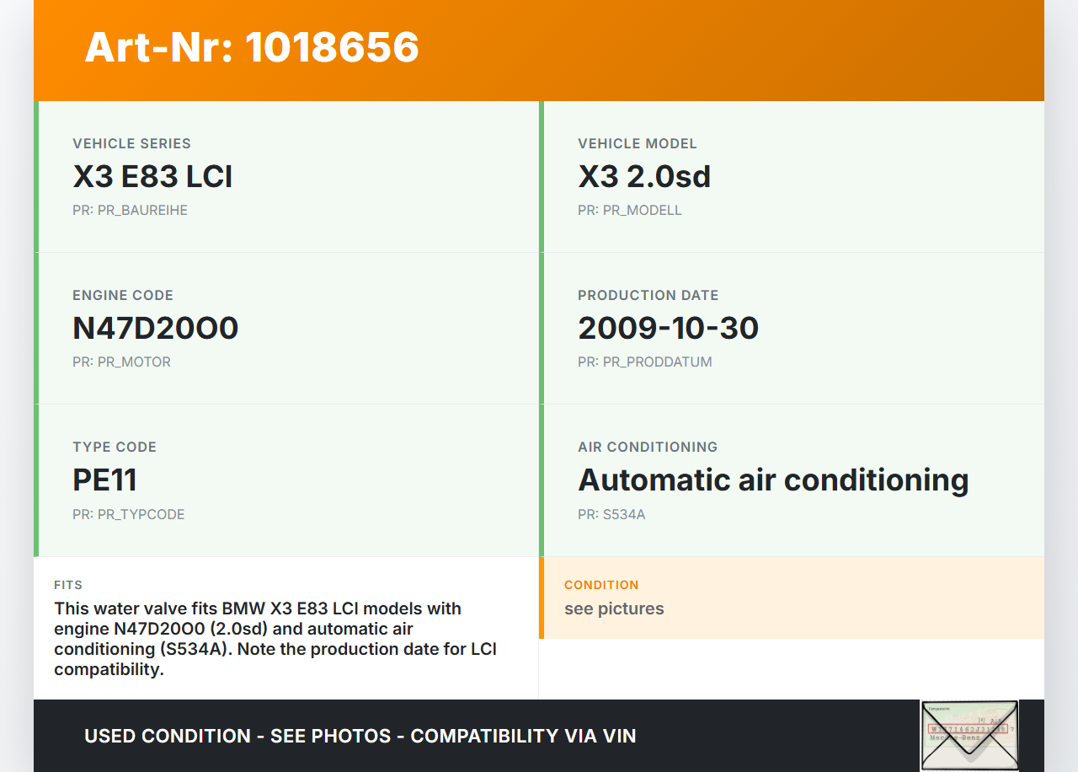Click the 'ENGINE CODE' field label
Screen dimensions: 1078x772
tap(123, 295)
